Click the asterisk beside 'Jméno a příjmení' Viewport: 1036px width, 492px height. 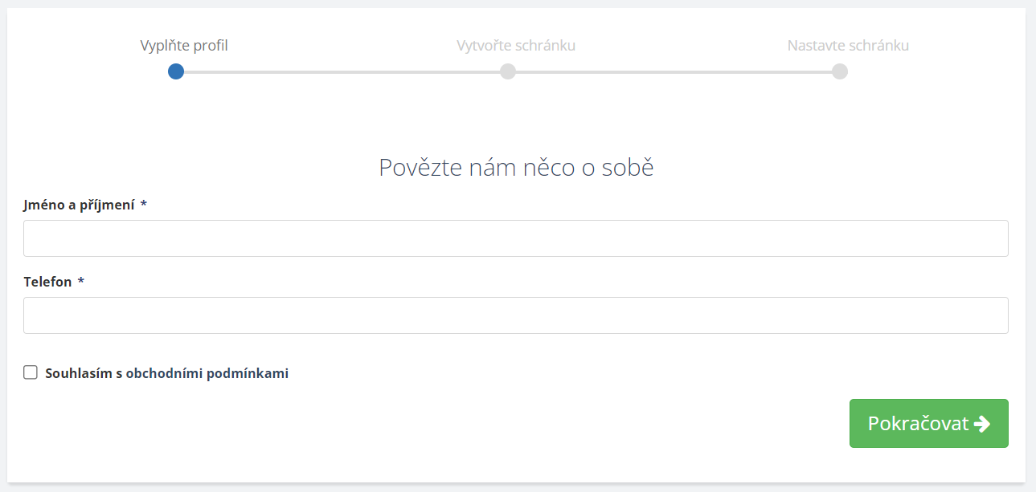pyautogui.click(x=144, y=205)
